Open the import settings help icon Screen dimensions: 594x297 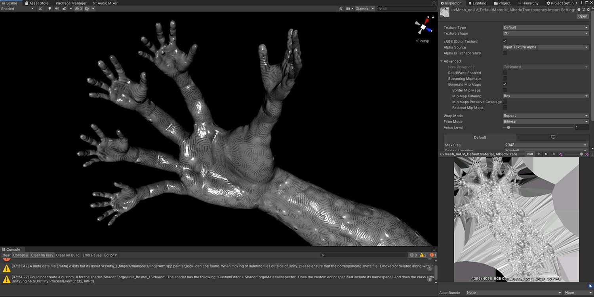tap(579, 10)
